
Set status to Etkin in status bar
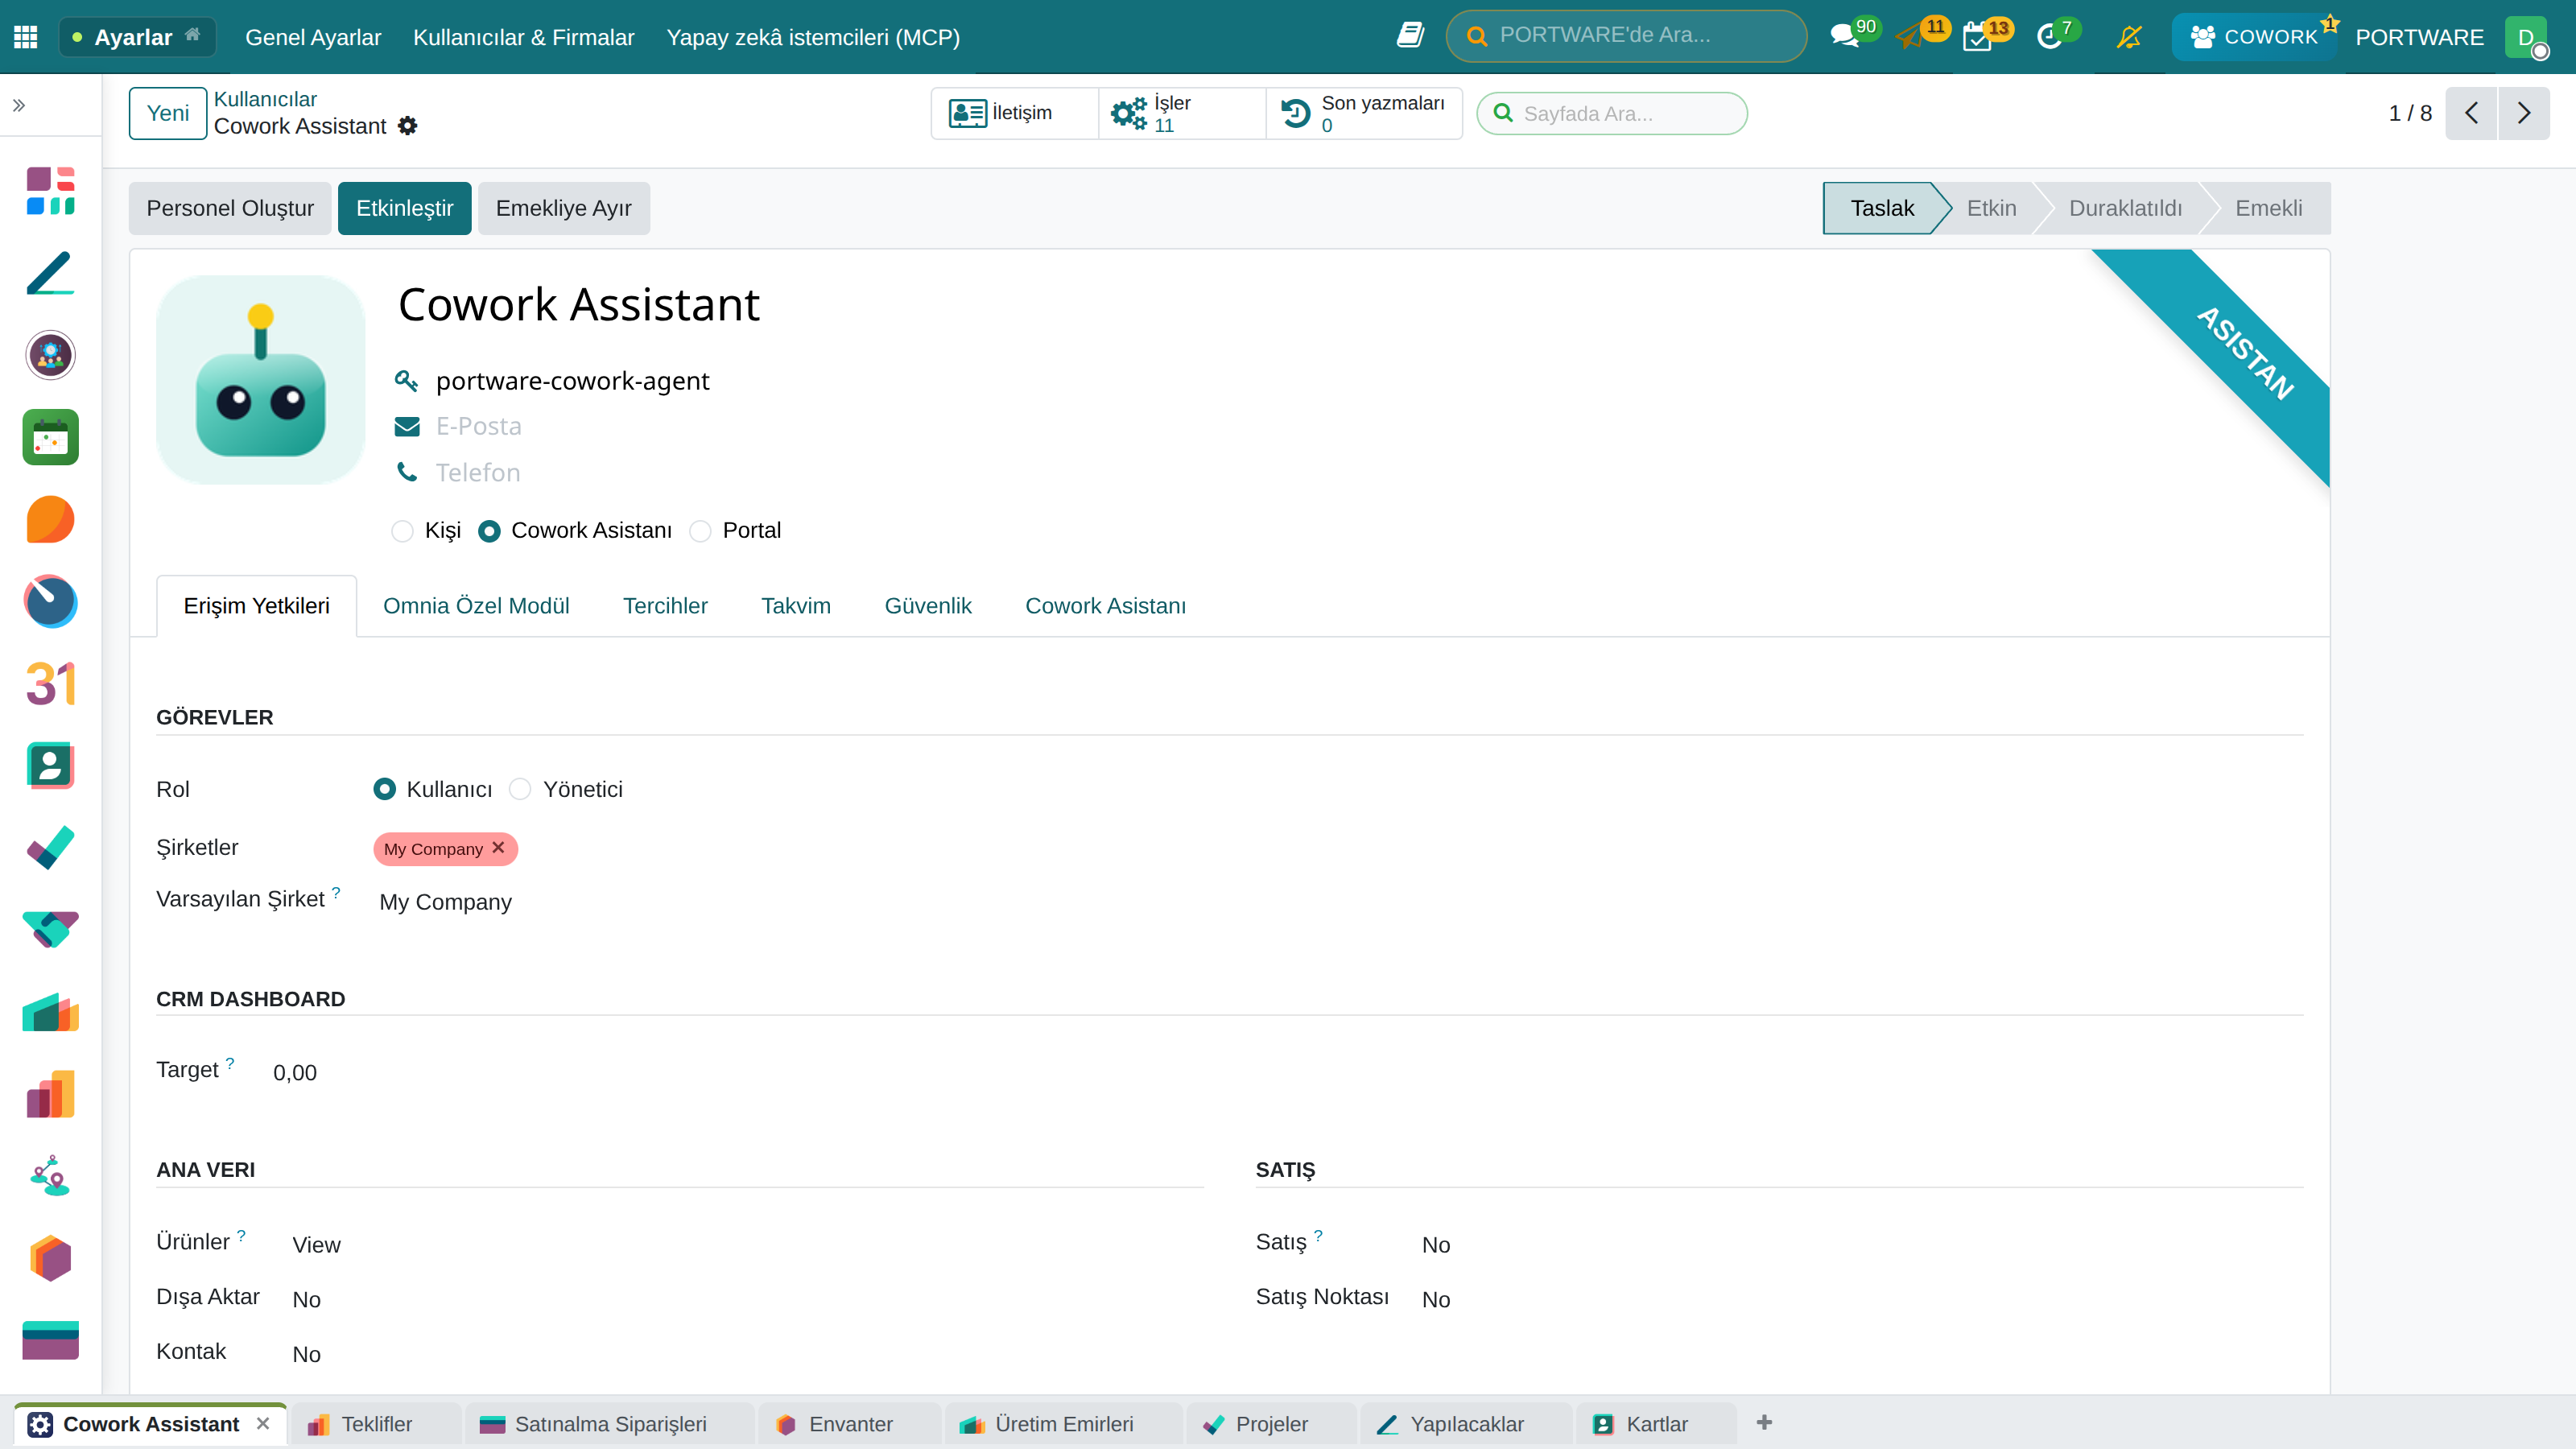pyautogui.click(x=1991, y=208)
